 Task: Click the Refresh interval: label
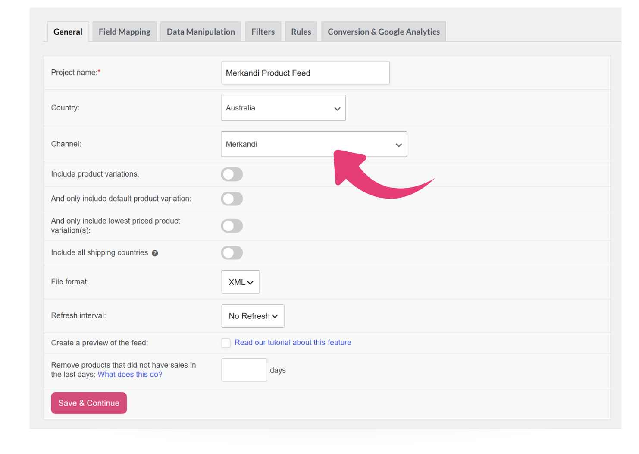click(x=78, y=316)
